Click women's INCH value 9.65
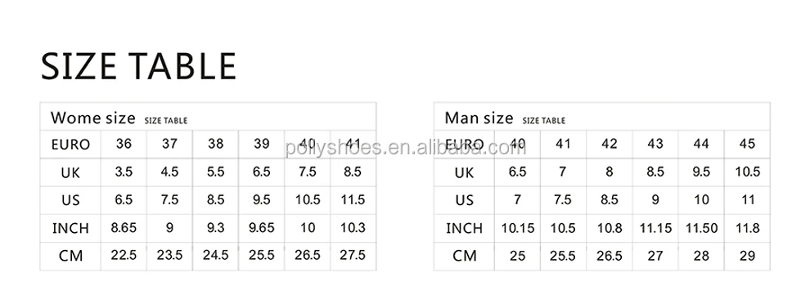 [x=261, y=227]
